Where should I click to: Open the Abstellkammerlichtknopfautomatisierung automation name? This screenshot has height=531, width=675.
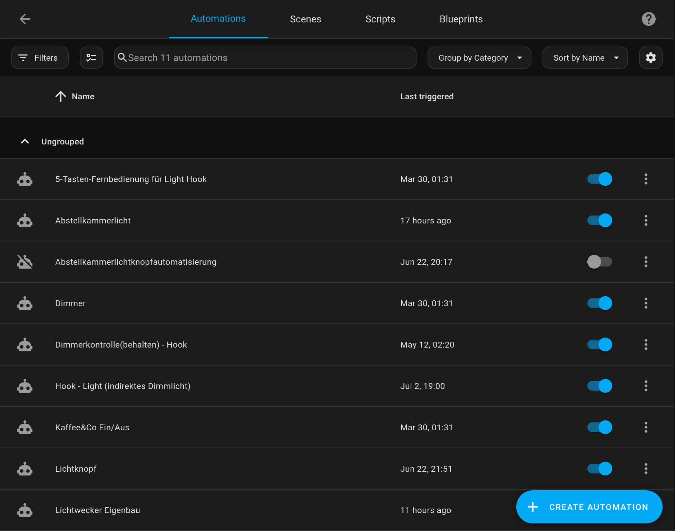point(136,262)
